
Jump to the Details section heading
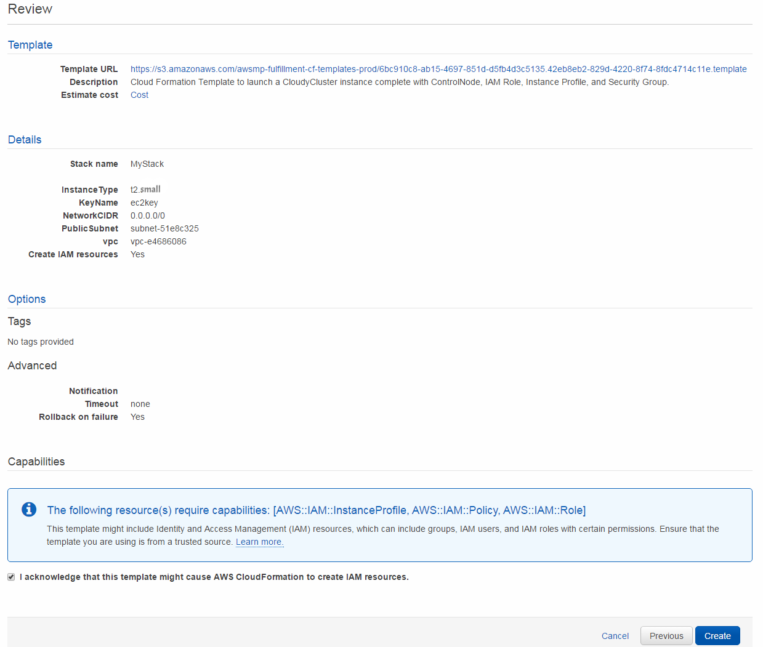coord(25,140)
